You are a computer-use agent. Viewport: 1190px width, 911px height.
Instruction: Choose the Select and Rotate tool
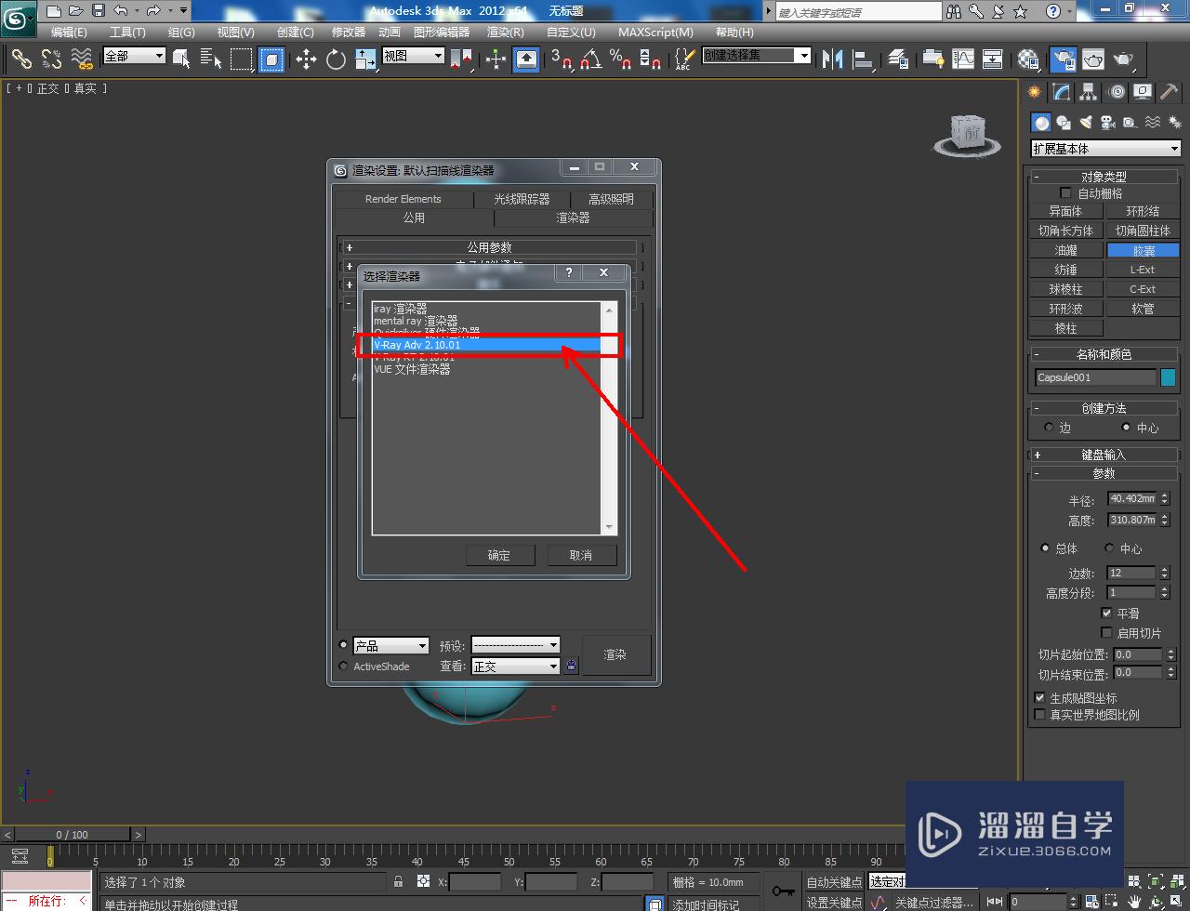click(336, 59)
